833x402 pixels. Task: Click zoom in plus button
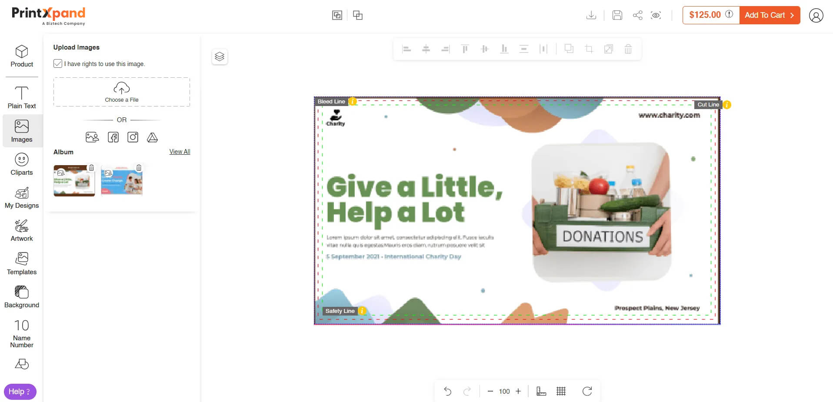tap(518, 391)
